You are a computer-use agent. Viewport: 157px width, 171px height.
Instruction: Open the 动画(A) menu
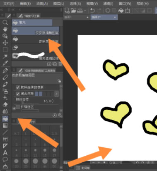click(x=42, y=3)
